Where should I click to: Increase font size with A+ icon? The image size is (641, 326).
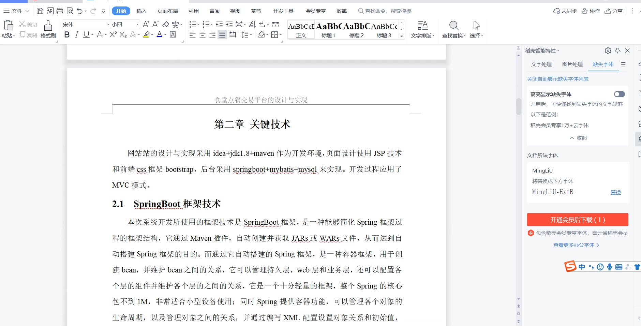pos(146,24)
